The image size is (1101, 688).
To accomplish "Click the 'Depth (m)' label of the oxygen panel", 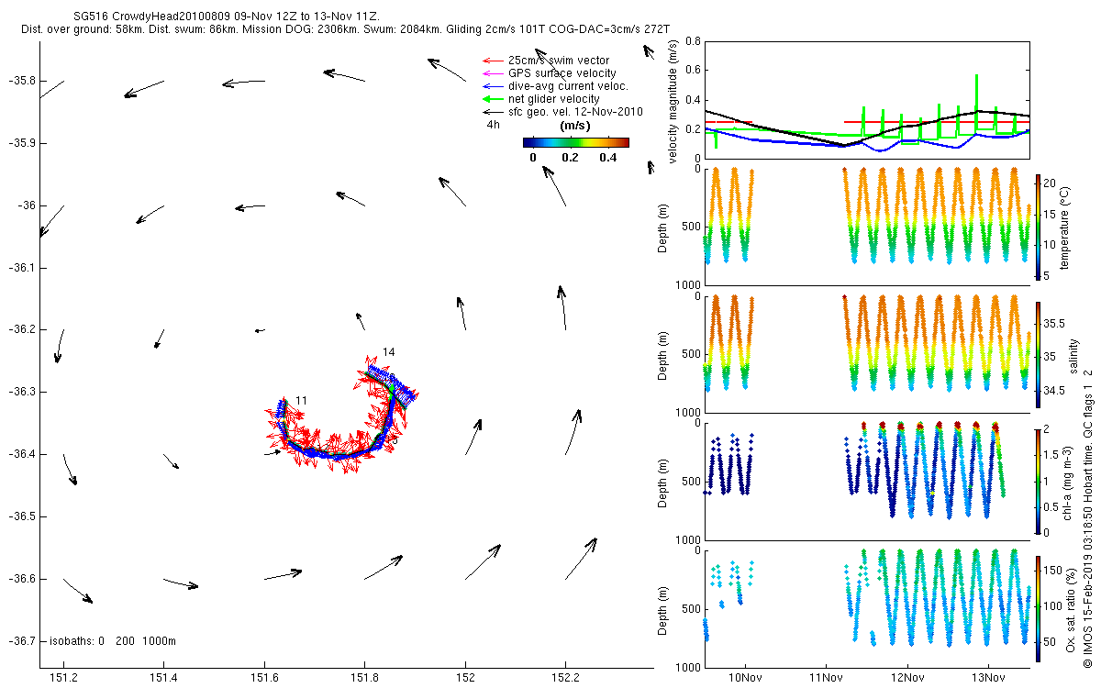I will click(x=662, y=609).
